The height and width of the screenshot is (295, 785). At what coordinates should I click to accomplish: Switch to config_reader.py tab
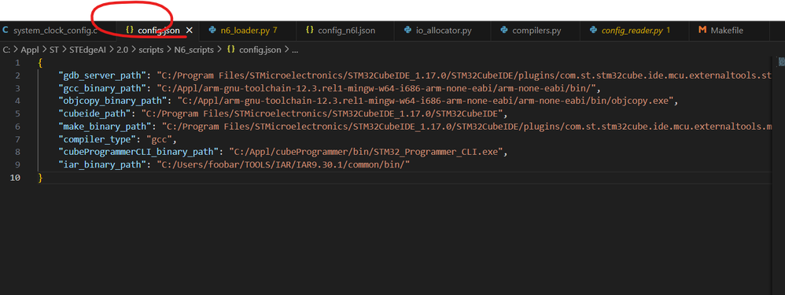tap(630, 31)
